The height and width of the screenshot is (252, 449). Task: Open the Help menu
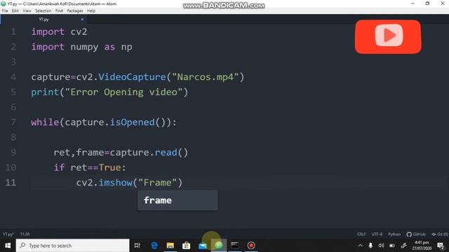point(91,11)
